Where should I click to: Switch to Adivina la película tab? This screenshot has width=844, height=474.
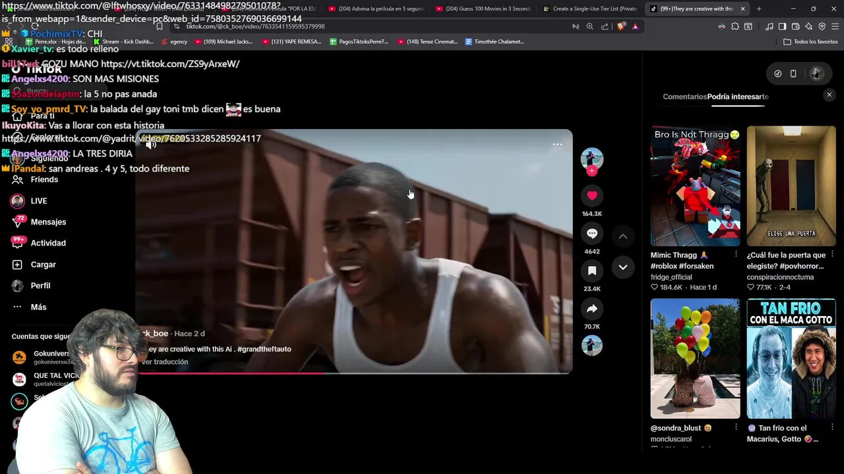coord(376,9)
